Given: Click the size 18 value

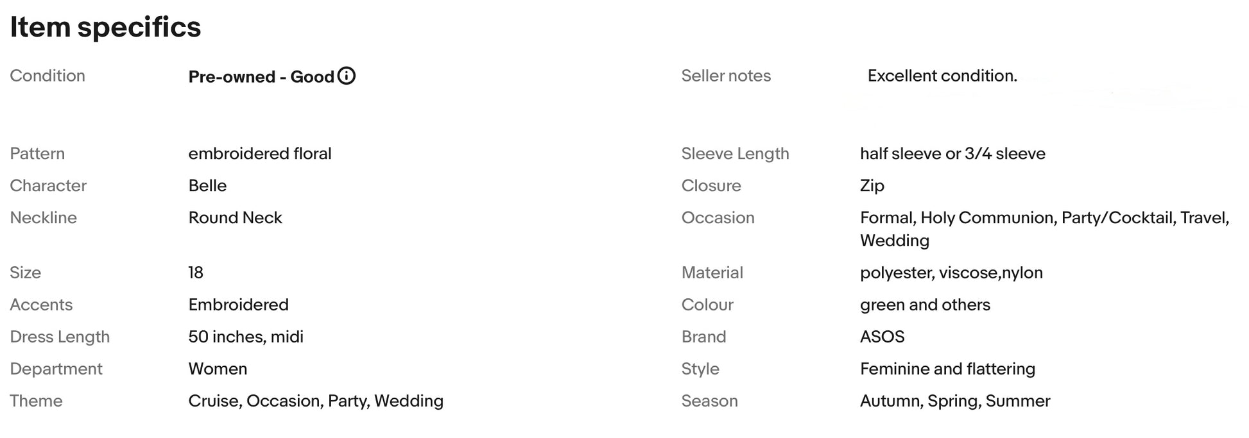Looking at the screenshot, I should 196,273.
